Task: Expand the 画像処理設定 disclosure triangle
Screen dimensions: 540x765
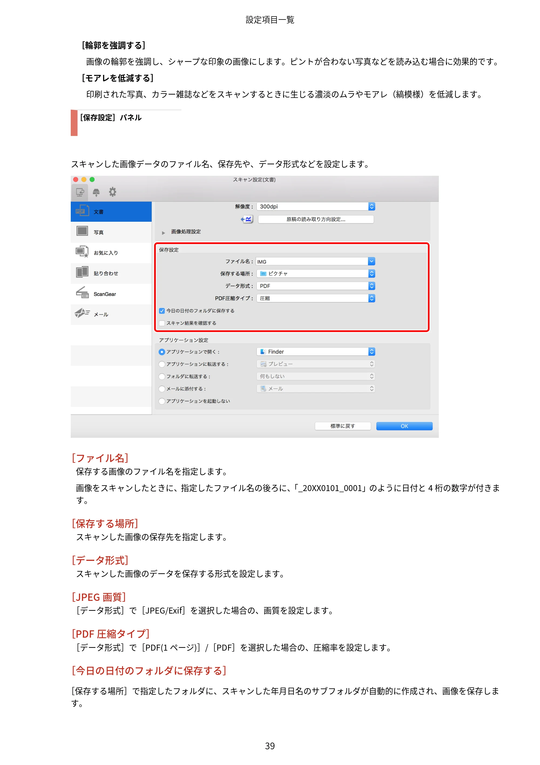Action: (x=163, y=233)
